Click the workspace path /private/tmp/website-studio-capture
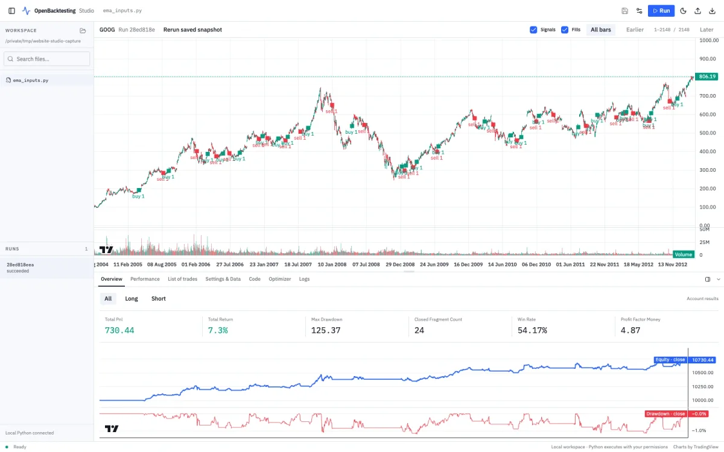This screenshot has height=452, width=724. coord(43,41)
